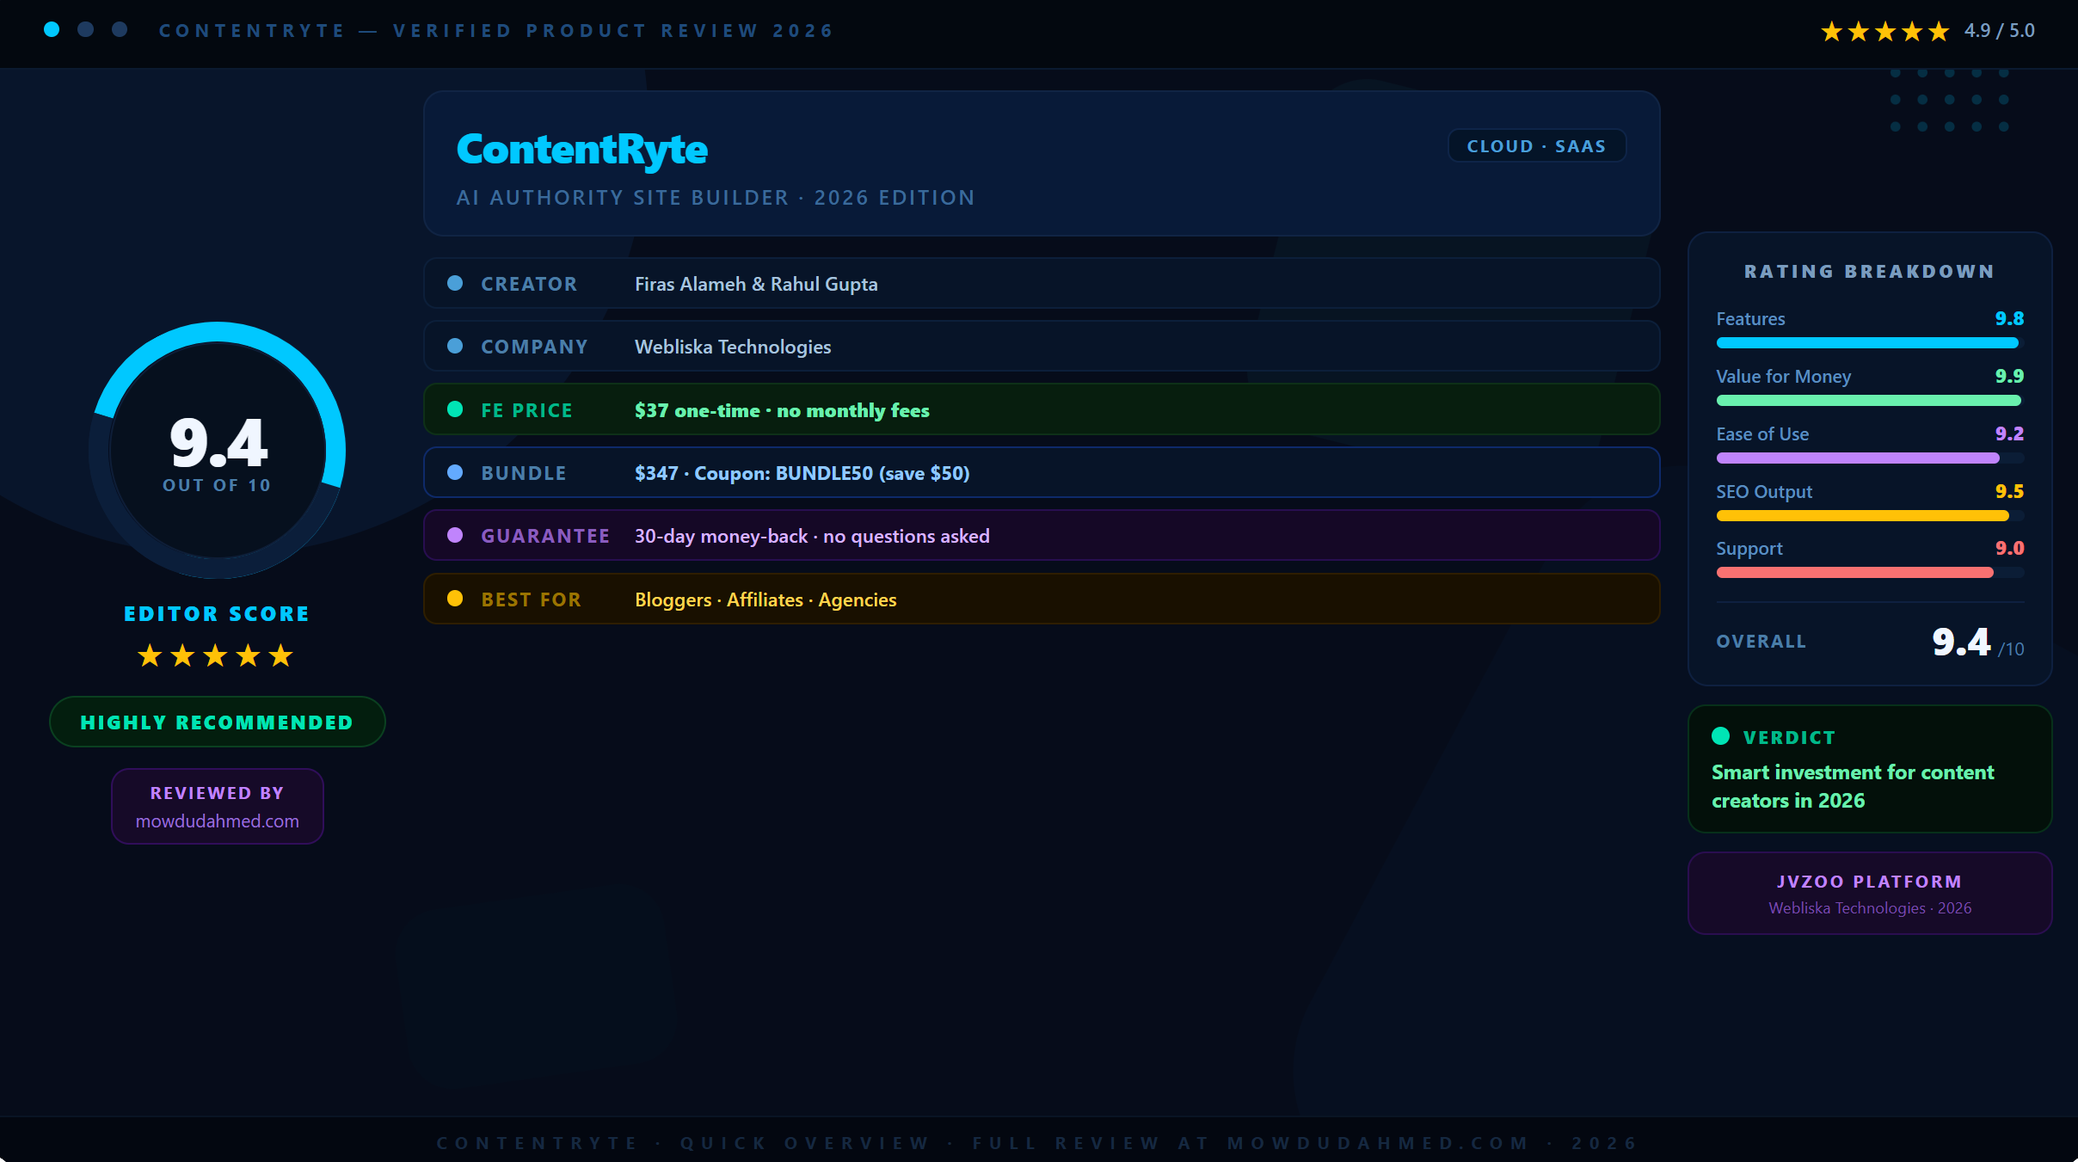Click the SEO Output label

[1764, 492]
